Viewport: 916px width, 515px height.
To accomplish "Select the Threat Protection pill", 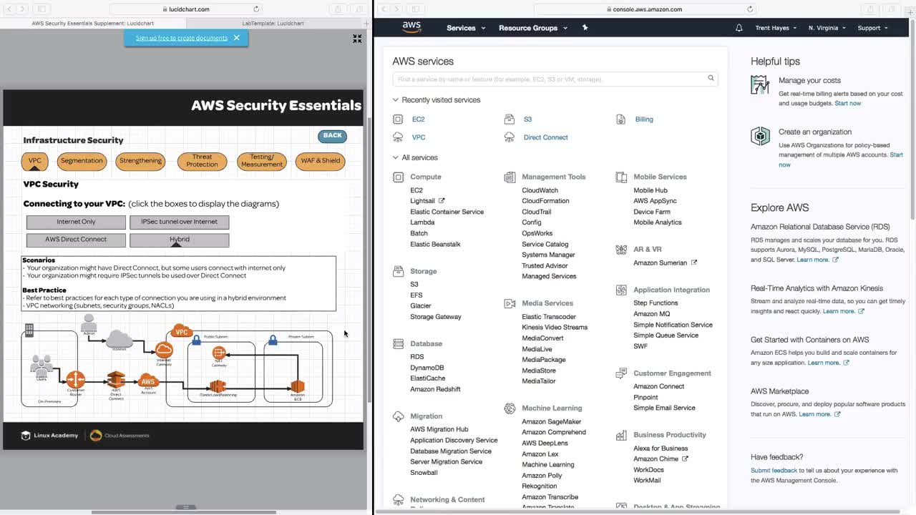I will tap(202, 161).
